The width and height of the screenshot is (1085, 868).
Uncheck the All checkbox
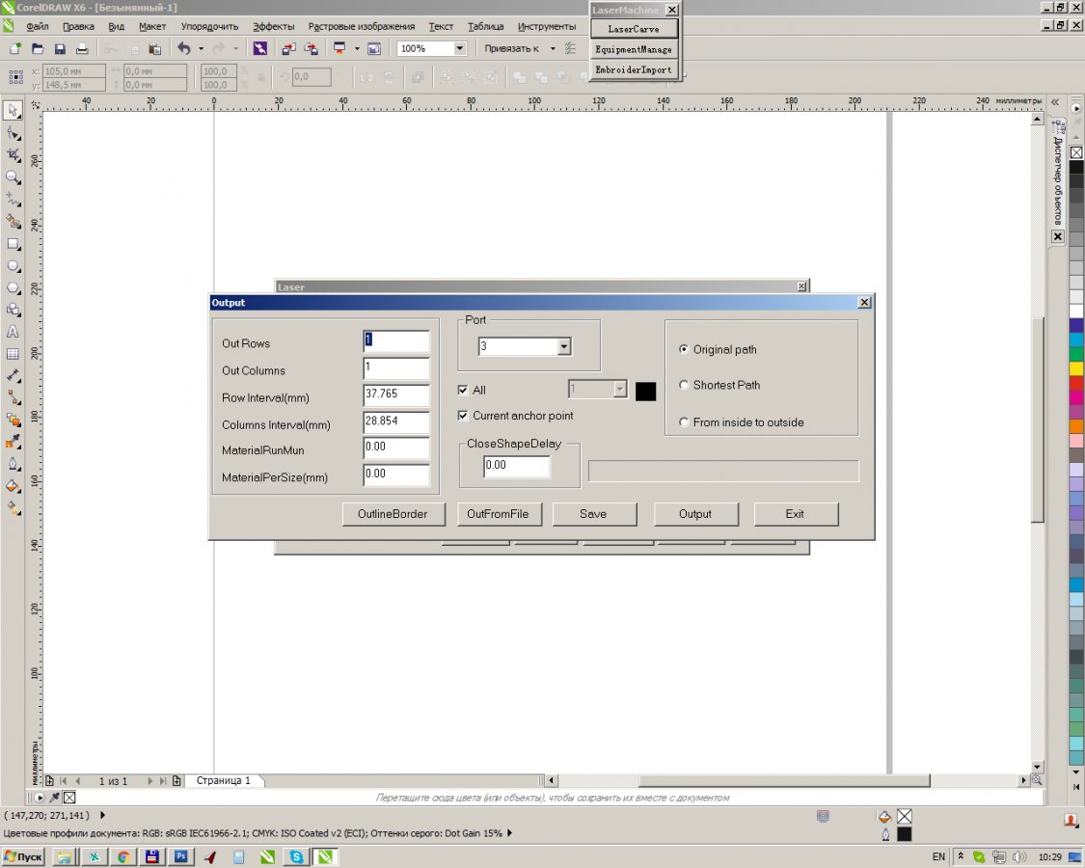click(463, 391)
